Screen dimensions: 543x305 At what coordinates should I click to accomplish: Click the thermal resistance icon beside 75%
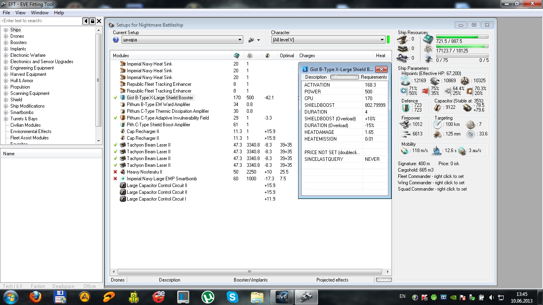(425, 91)
